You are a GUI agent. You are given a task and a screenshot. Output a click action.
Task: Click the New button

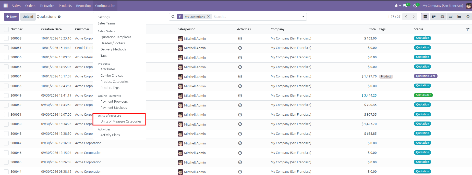pos(11,17)
